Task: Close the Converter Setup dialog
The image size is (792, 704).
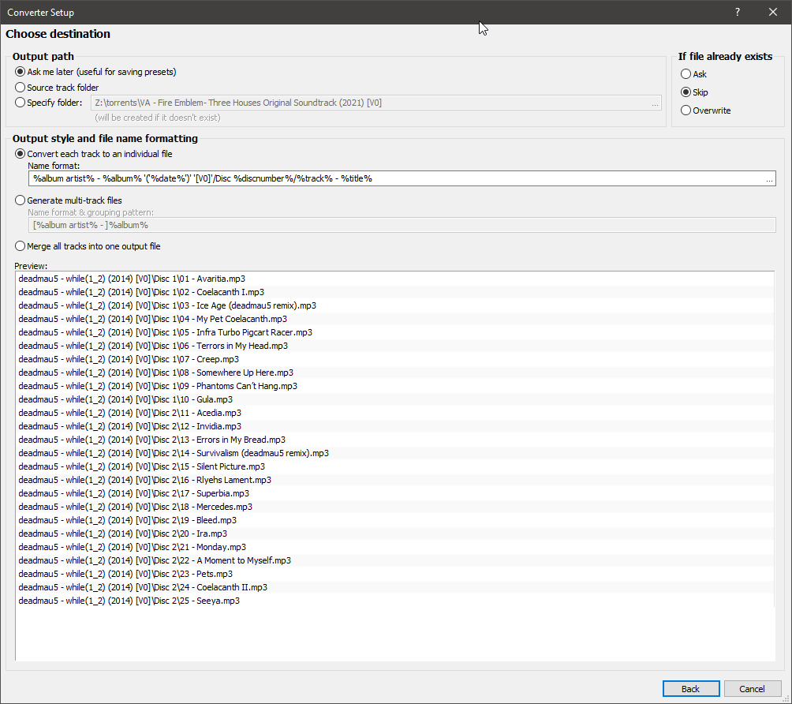Action: click(773, 12)
